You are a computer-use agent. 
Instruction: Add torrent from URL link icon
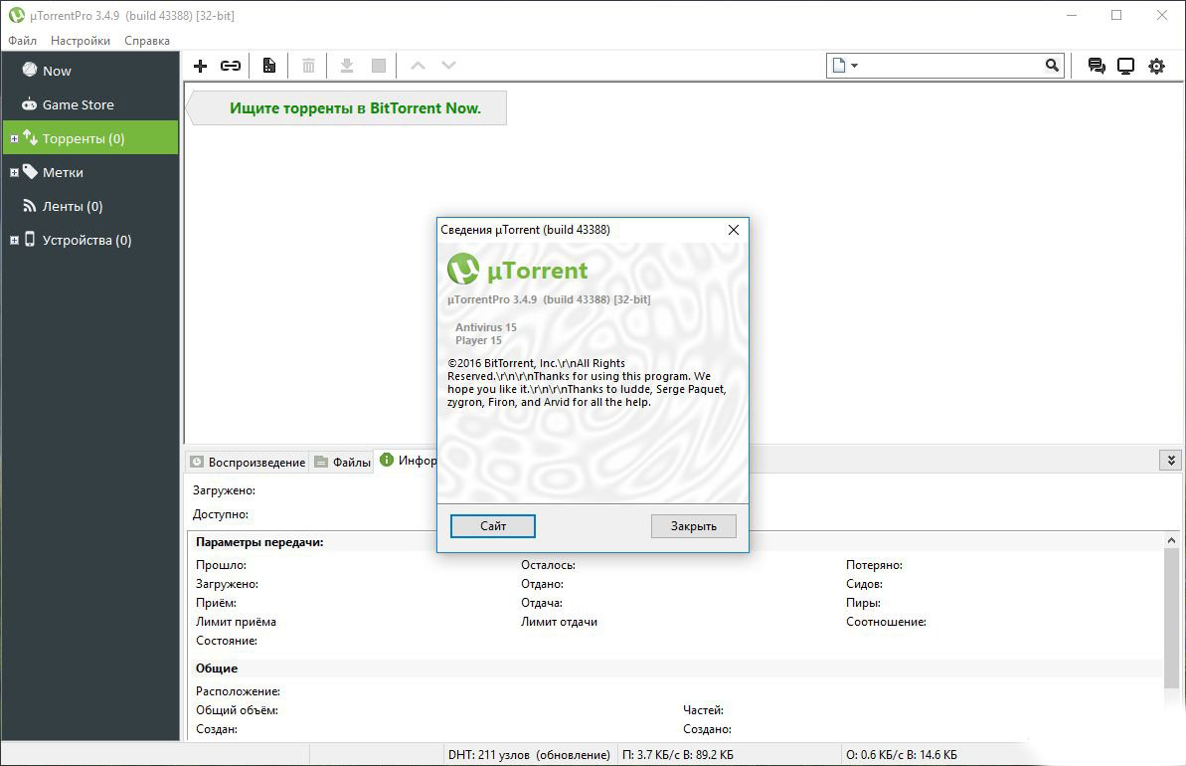pos(231,66)
